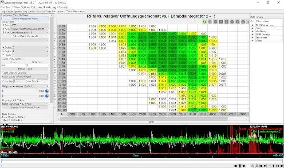
Task: Toggle the RPM Change filter
Action: [252, 34]
